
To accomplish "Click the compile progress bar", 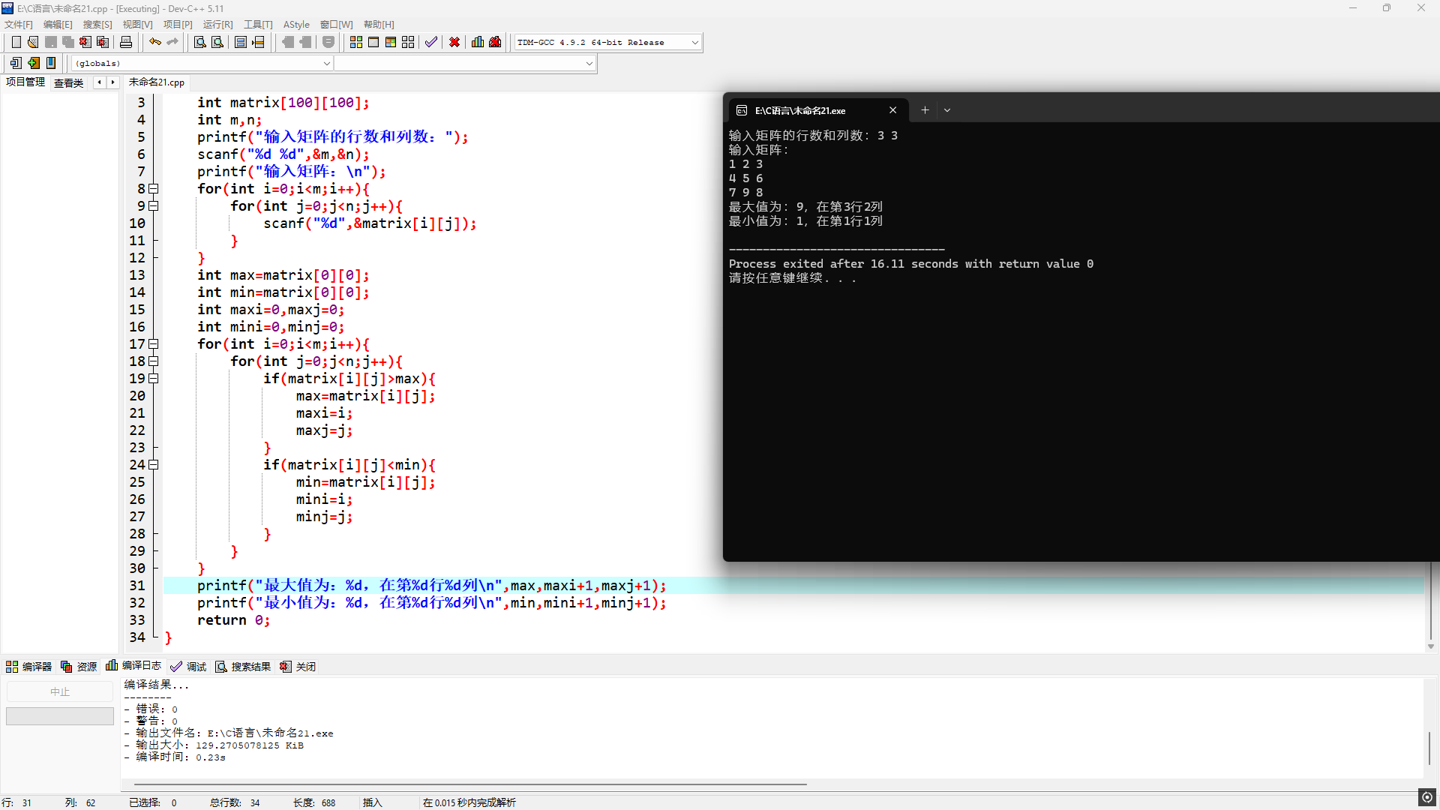I will (60, 716).
